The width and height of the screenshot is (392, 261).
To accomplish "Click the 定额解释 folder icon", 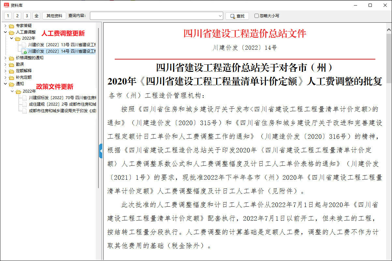I will pos(11,71).
